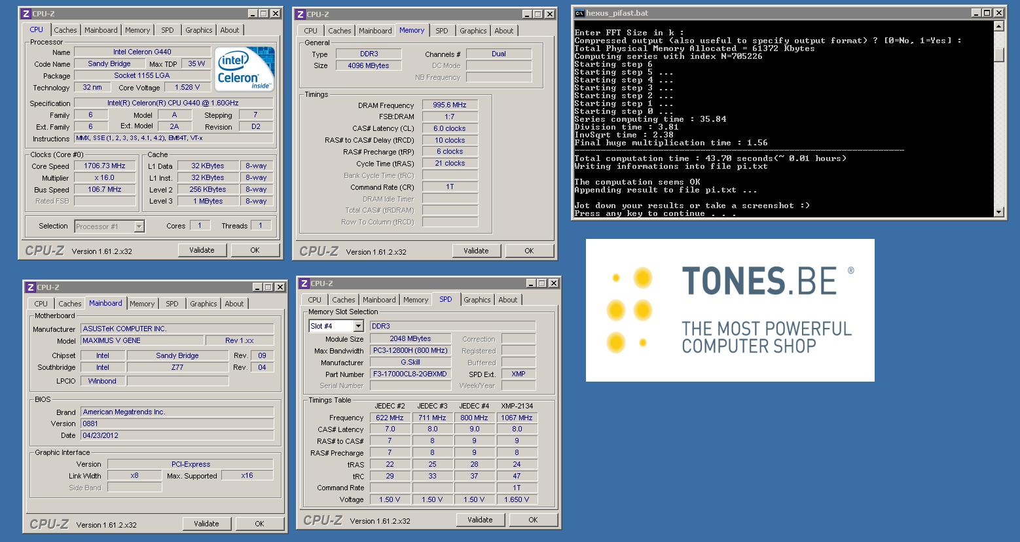The width and height of the screenshot is (1020, 542).
Task: Click the PCI-Express graphic interface version field
Action: click(x=191, y=464)
